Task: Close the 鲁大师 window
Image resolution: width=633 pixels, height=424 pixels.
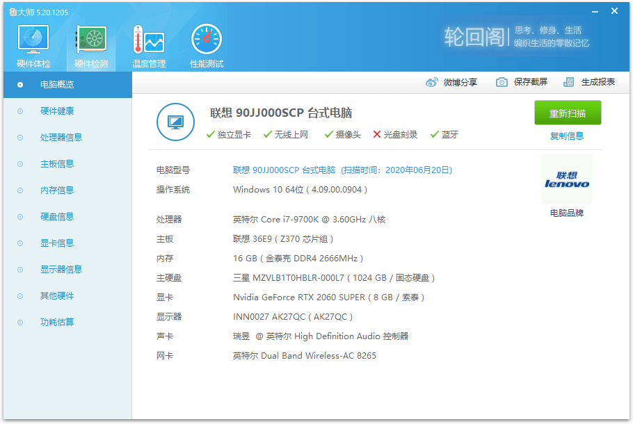Action: tap(614, 11)
